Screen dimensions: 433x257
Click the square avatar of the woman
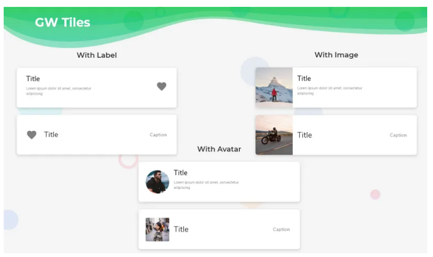point(157,230)
